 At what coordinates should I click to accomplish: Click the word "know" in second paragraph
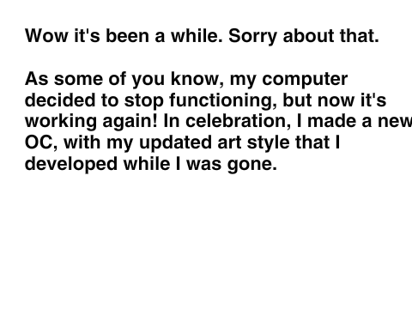tap(195, 78)
